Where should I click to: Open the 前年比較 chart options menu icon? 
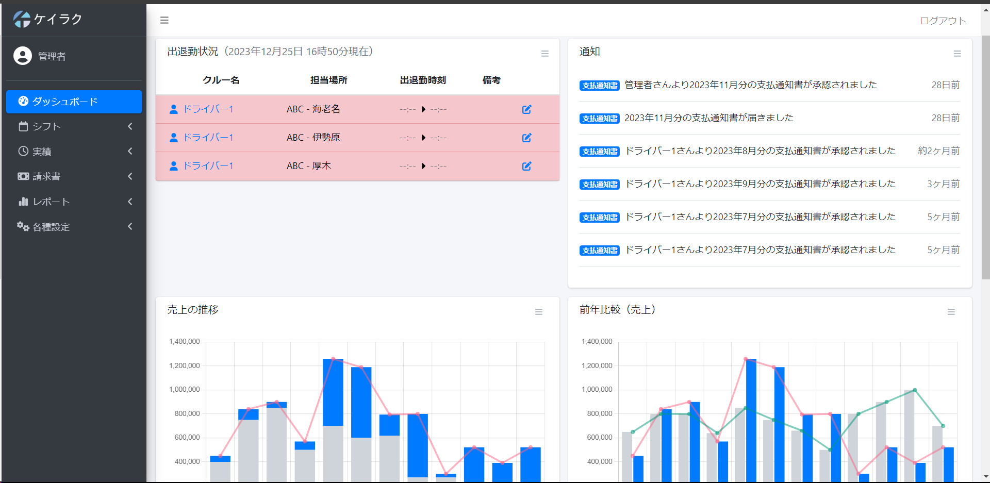951,312
